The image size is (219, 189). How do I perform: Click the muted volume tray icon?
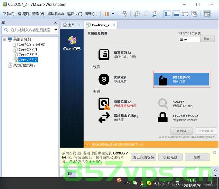tap(170, 183)
